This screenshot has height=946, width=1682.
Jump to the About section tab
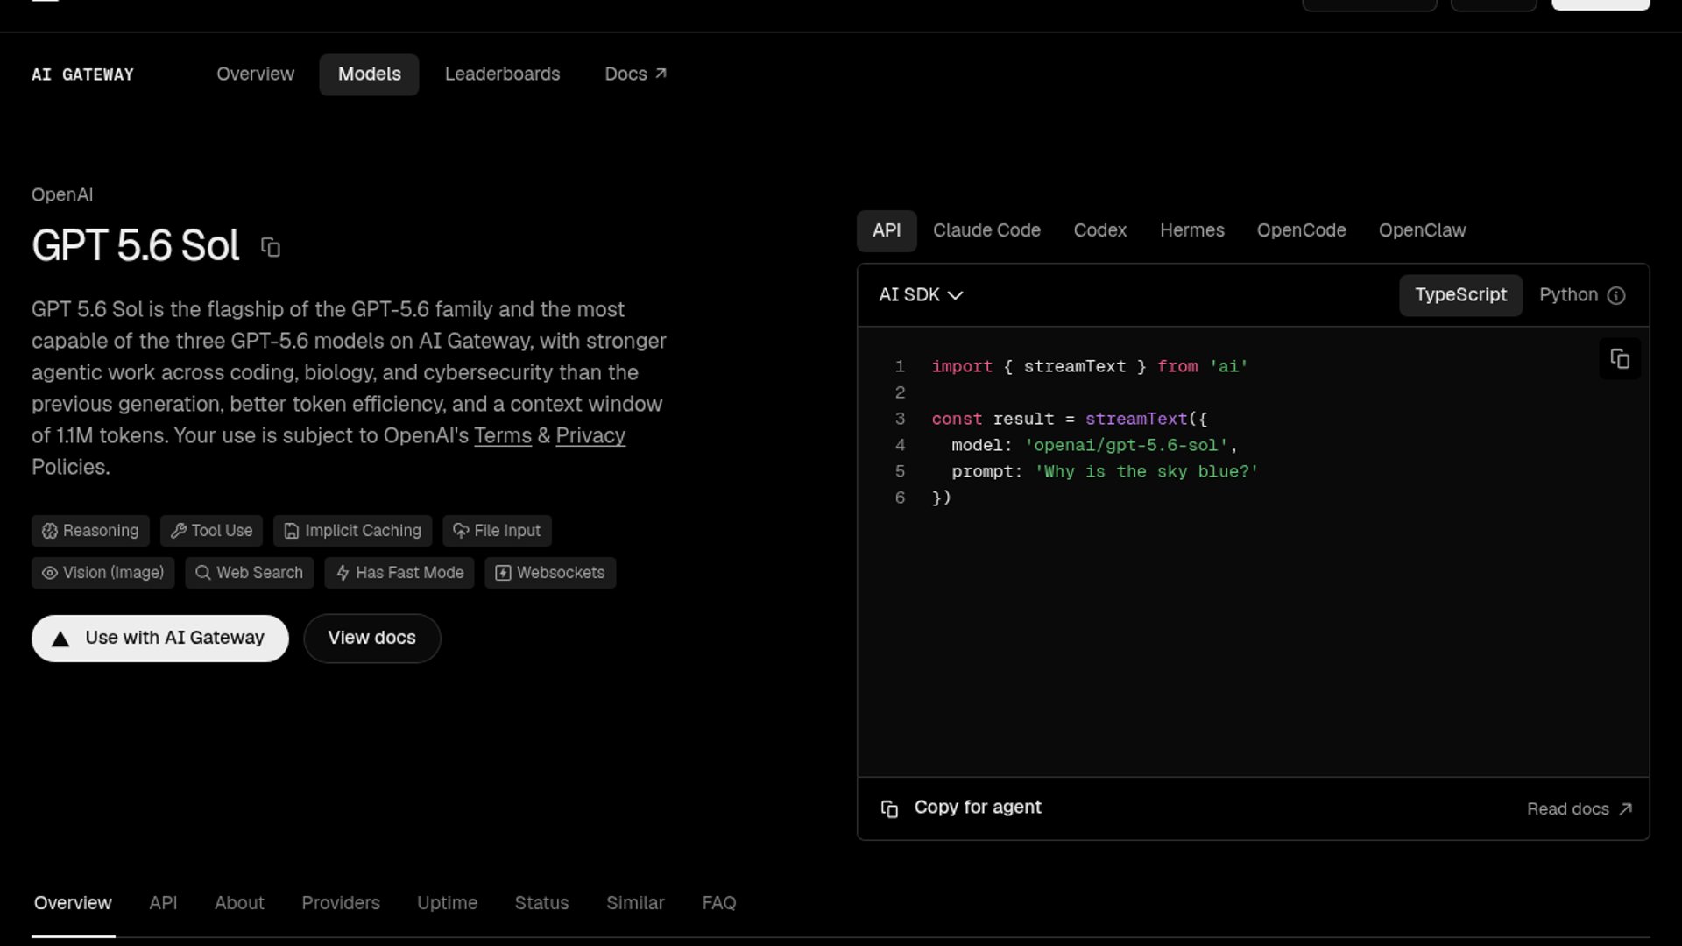239,903
